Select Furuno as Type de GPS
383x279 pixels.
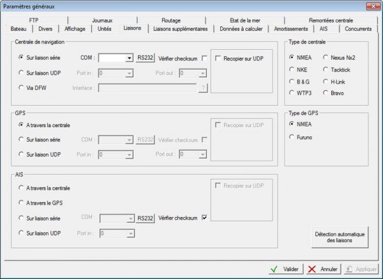tap(292, 136)
